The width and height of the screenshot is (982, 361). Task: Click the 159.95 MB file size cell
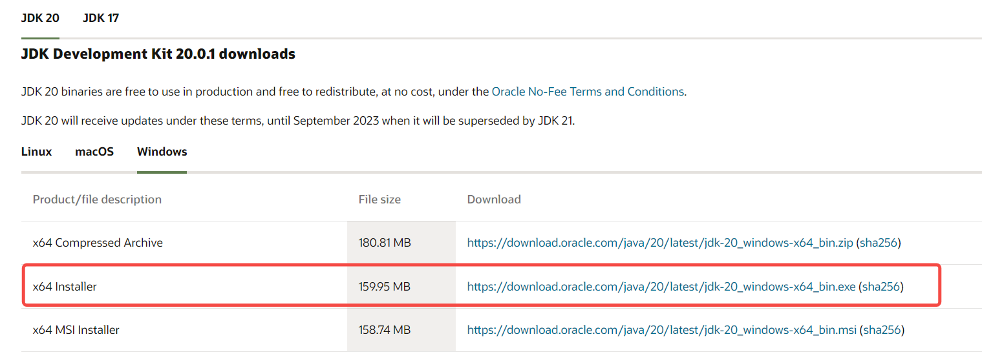pyautogui.click(x=401, y=286)
